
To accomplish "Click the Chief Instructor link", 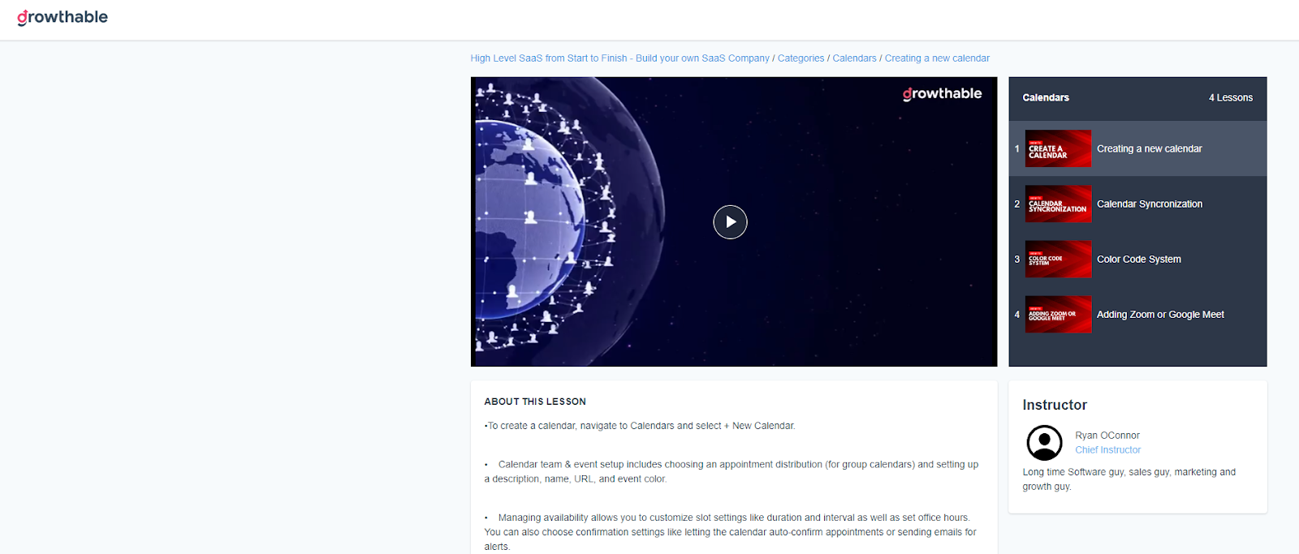I will [x=1107, y=449].
